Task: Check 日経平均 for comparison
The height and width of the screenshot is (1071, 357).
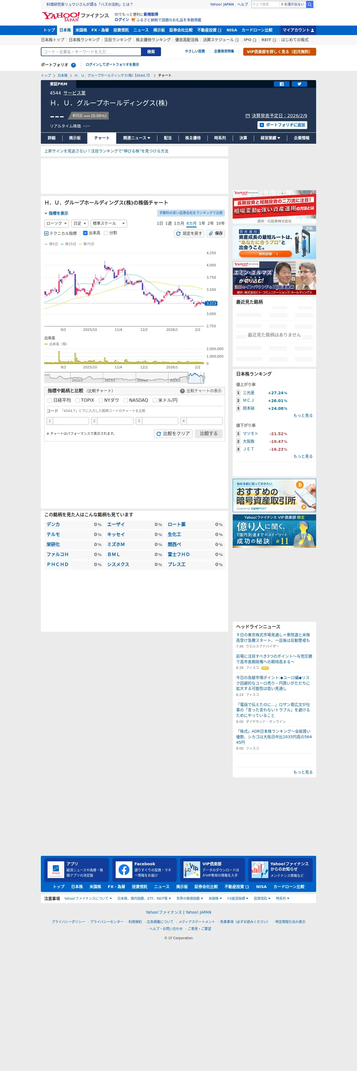Action: [x=50, y=400]
